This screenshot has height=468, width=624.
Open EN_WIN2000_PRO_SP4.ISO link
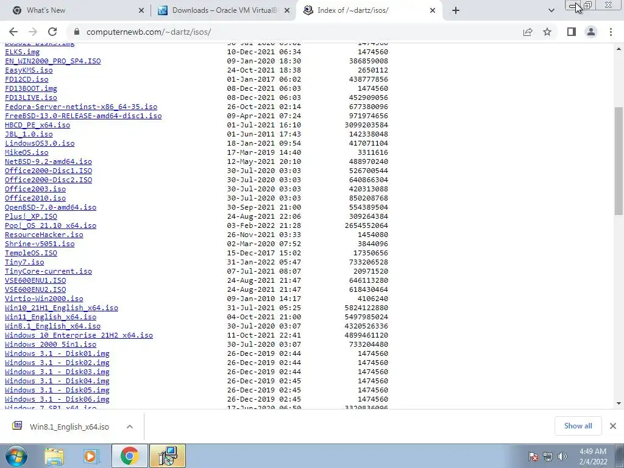pos(52,61)
